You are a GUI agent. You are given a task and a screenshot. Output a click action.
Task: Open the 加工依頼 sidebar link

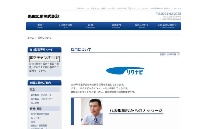pyautogui.click(x=35, y=103)
